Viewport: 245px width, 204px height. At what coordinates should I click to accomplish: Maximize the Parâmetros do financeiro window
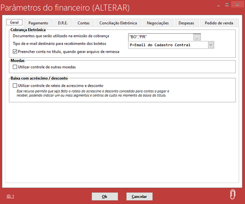pyautogui.click(x=227, y=5)
